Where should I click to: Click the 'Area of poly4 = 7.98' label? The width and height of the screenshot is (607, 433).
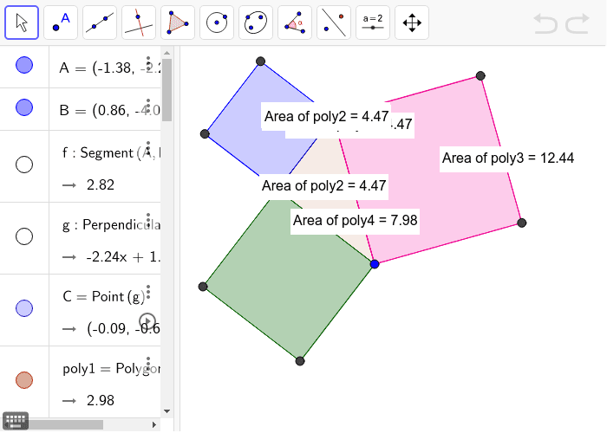(x=355, y=220)
